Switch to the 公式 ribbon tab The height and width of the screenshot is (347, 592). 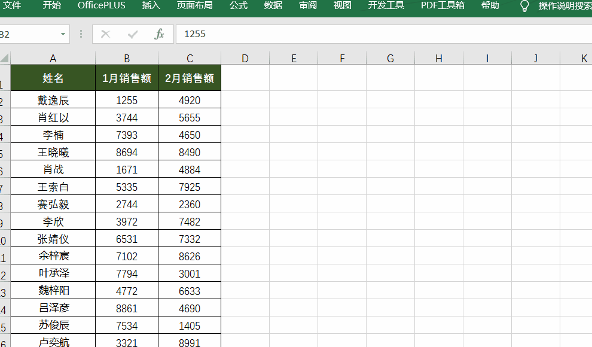click(239, 5)
